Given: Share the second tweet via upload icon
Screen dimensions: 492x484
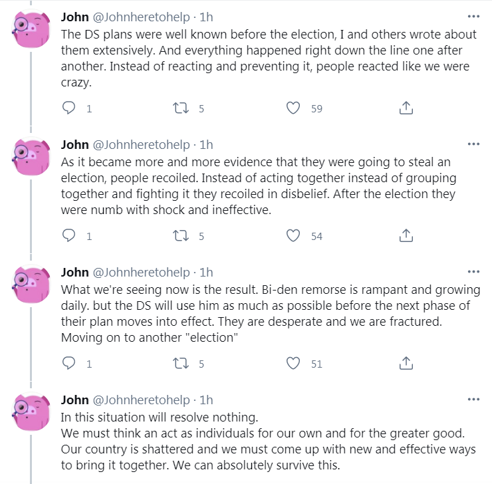Looking at the screenshot, I should point(406,235).
